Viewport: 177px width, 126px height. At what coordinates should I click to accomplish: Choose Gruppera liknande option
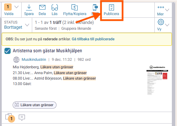tap(76, 28)
